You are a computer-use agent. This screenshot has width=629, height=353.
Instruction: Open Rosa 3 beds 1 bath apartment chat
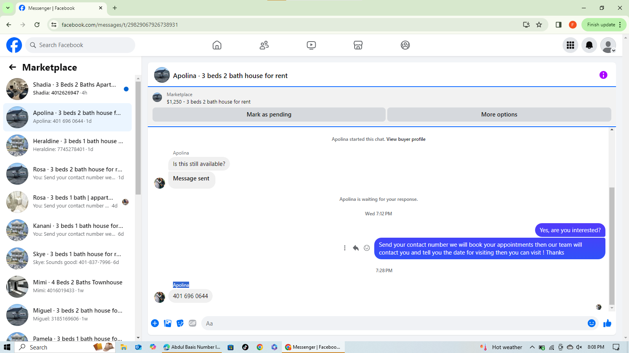[67, 202]
